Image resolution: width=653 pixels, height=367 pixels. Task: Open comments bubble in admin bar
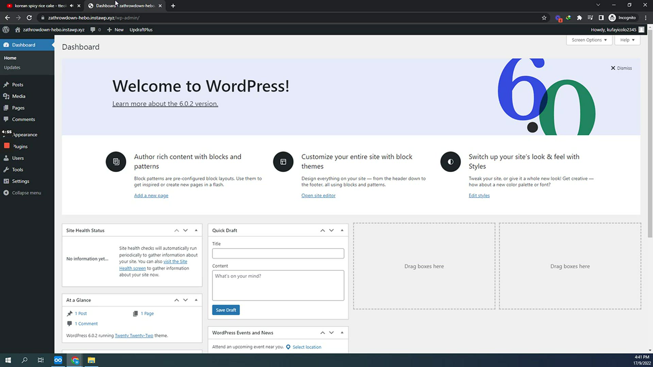[x=96, y=30]
